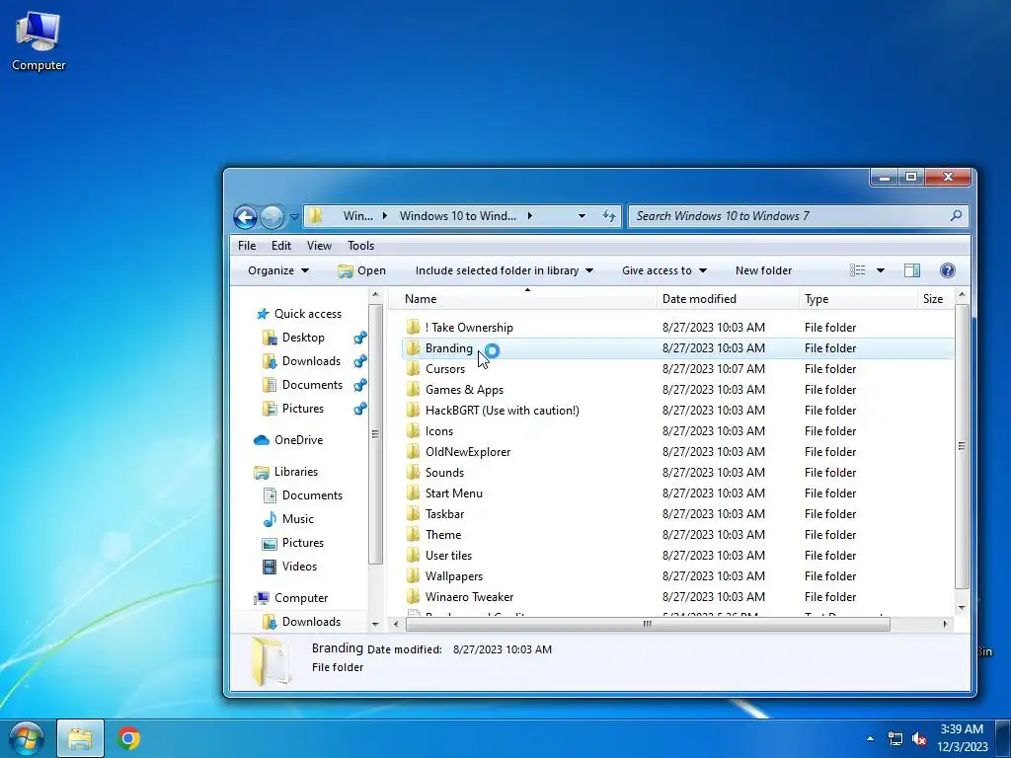This screenshot has width=1011, height=758.
Task: Click the Forward navigation arrow
Action: coord(272,217)
